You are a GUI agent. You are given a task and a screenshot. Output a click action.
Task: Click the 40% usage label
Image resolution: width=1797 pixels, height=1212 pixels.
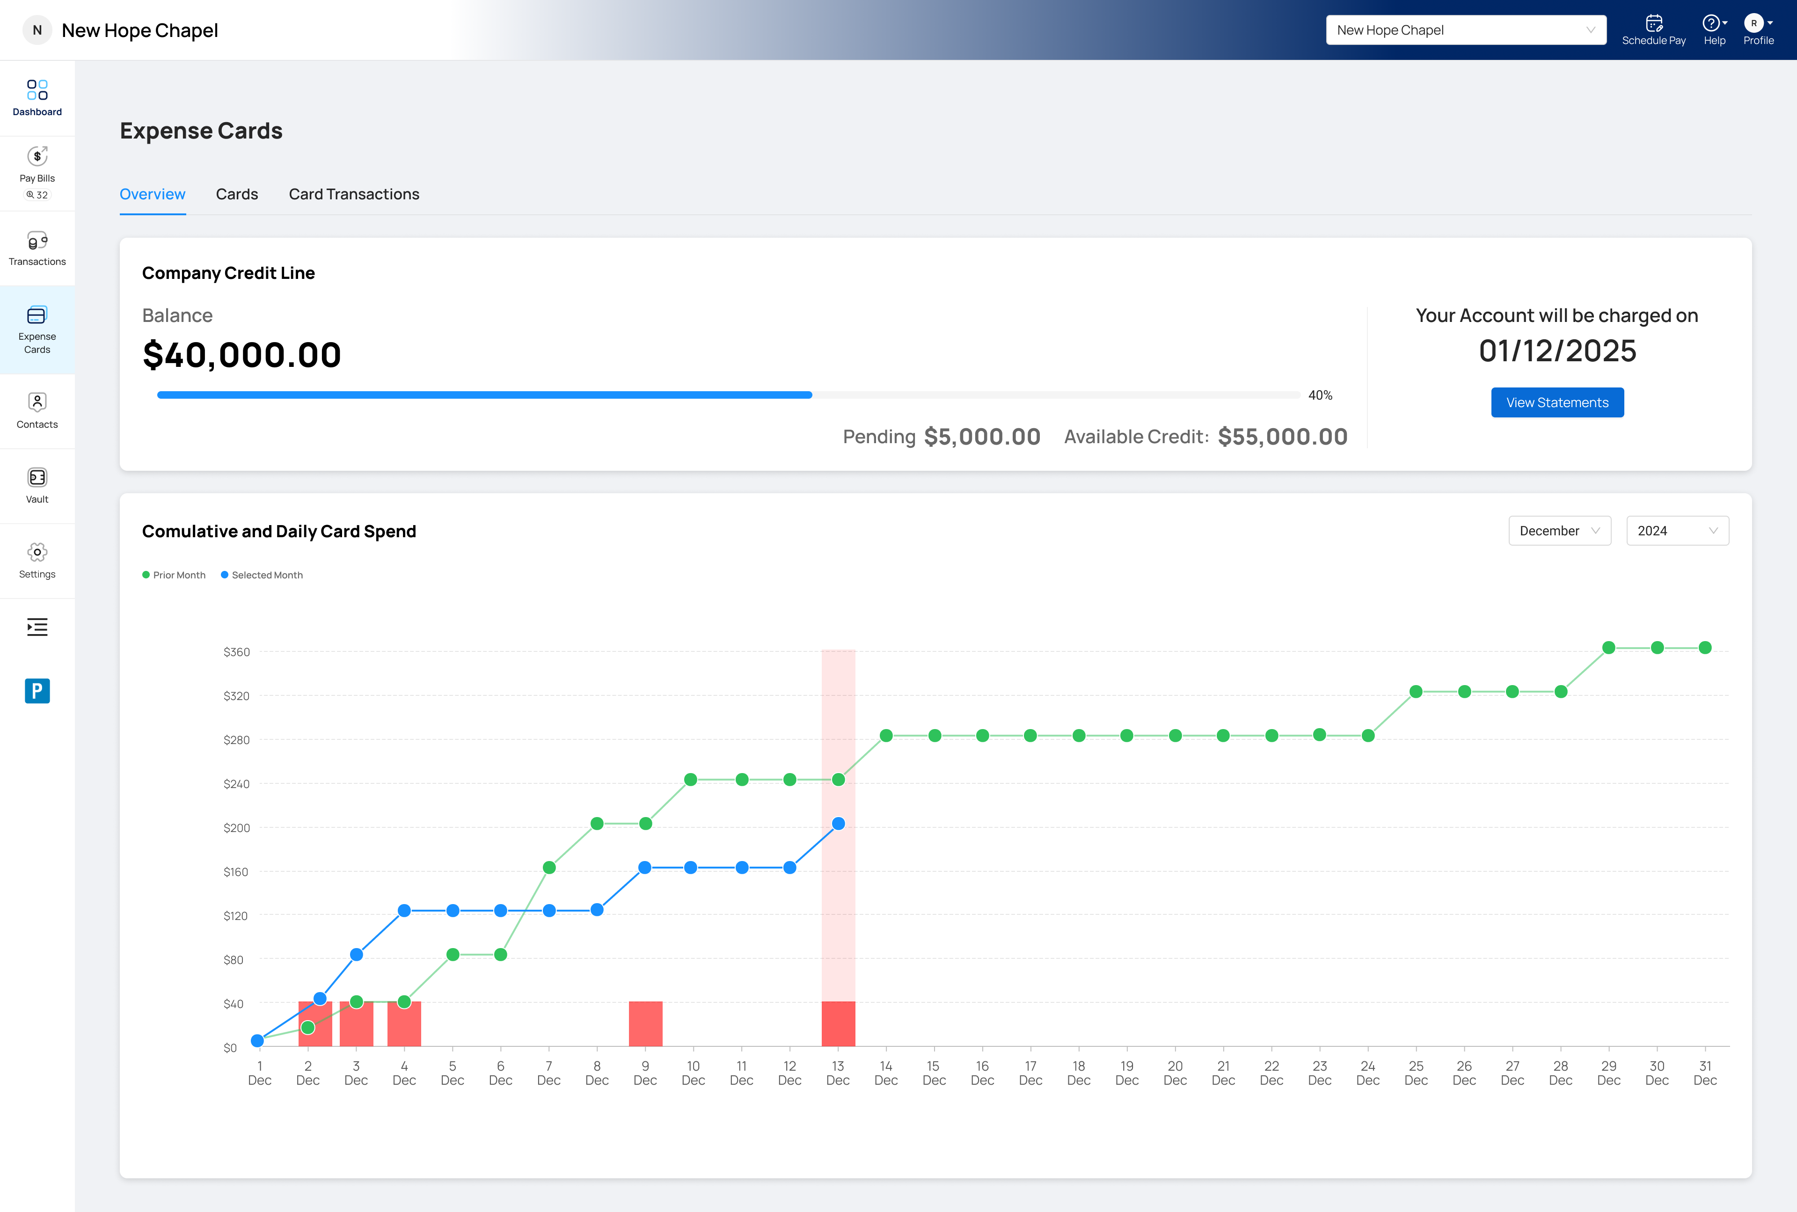tap(1320, 395)
